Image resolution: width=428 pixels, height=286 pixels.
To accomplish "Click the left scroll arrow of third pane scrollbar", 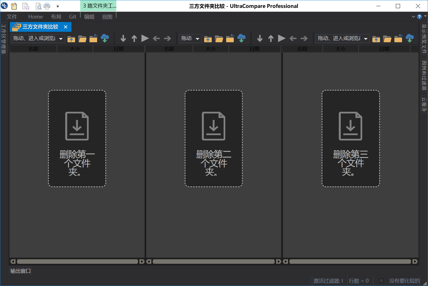I will tap(285, 262).
